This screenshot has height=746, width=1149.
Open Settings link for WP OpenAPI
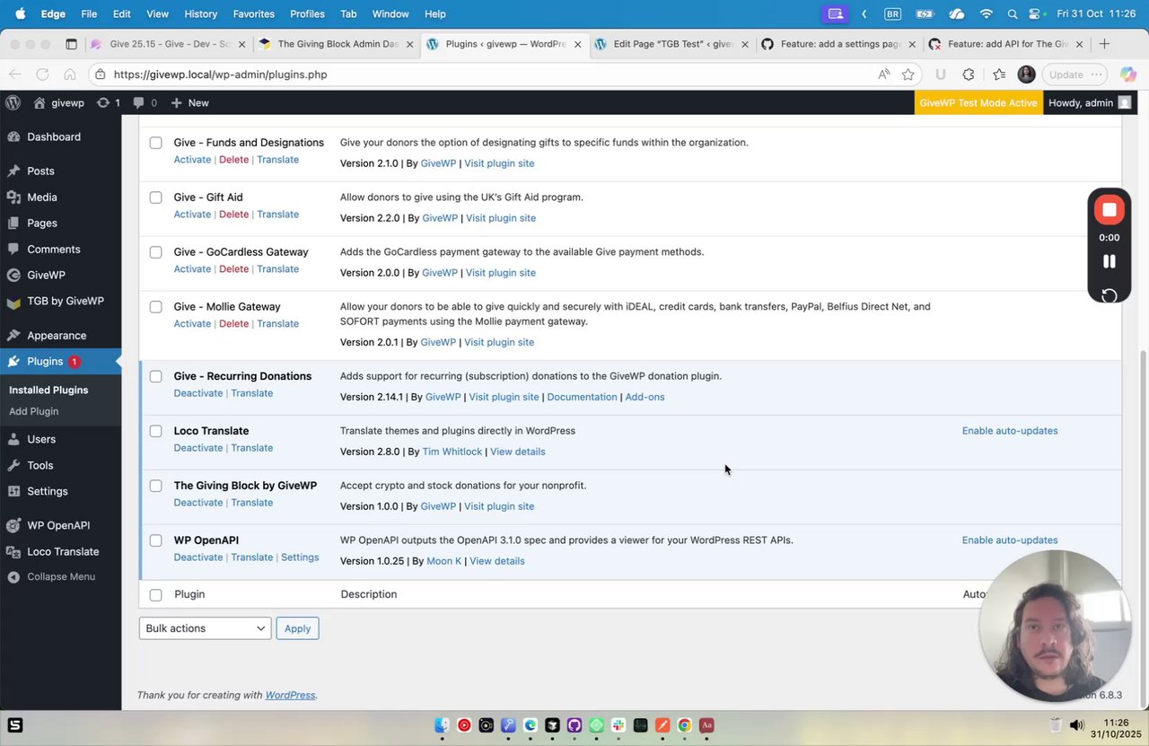300,557
